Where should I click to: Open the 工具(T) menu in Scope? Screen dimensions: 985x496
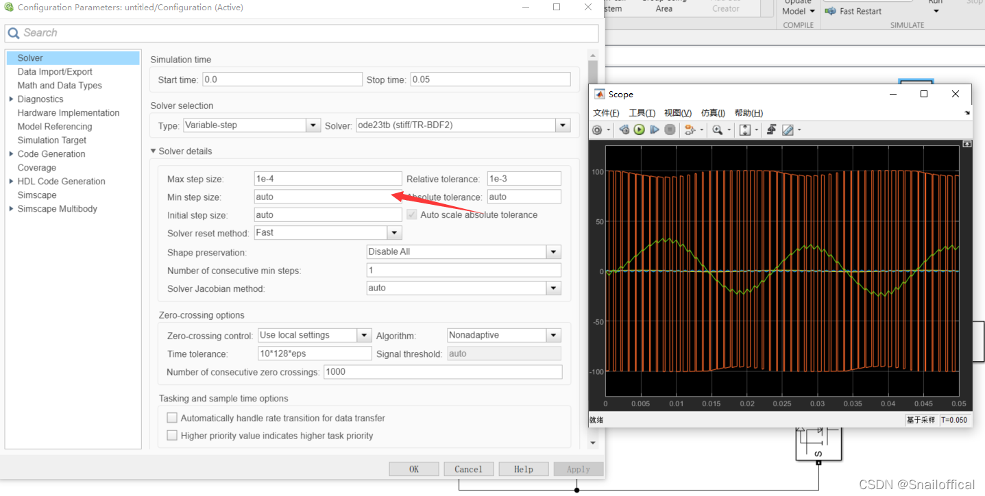point(642,113)
